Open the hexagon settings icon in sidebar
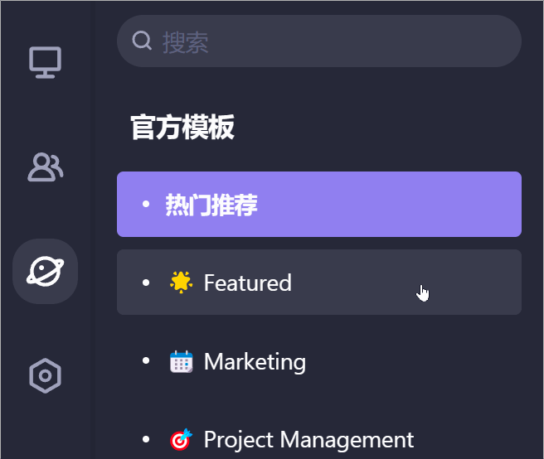 click(45, 376)
